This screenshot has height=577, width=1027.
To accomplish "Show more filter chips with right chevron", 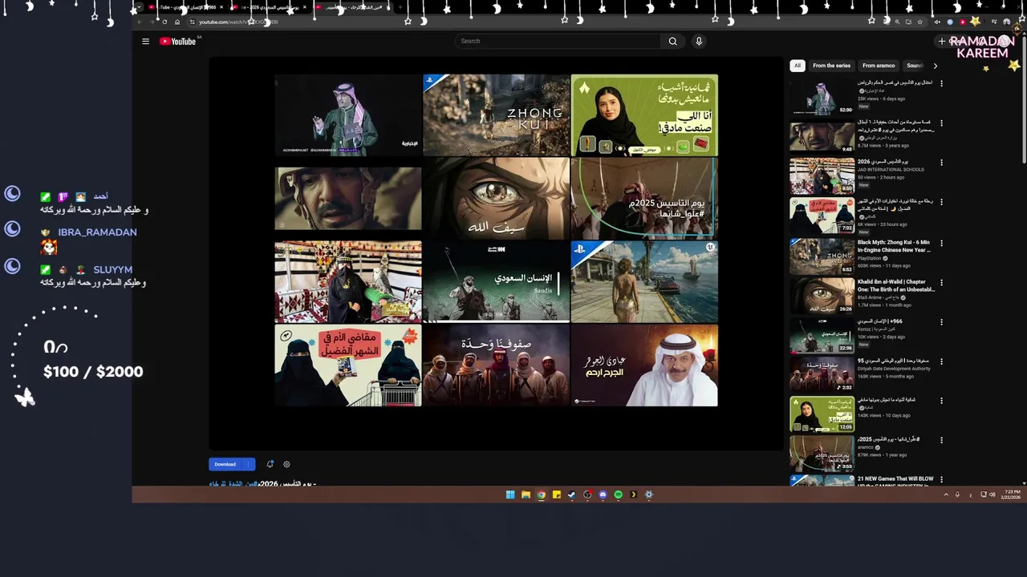I will [x=935, y=66].
